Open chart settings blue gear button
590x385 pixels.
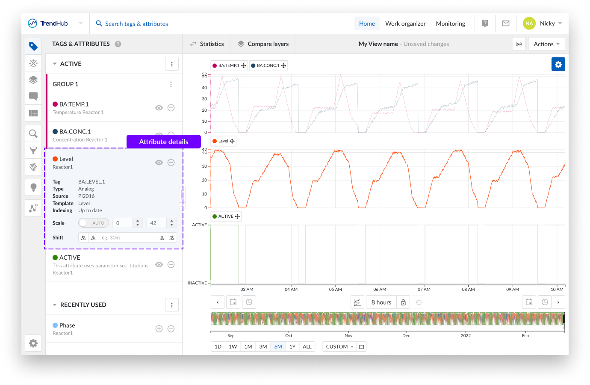[x=558, y=64]
